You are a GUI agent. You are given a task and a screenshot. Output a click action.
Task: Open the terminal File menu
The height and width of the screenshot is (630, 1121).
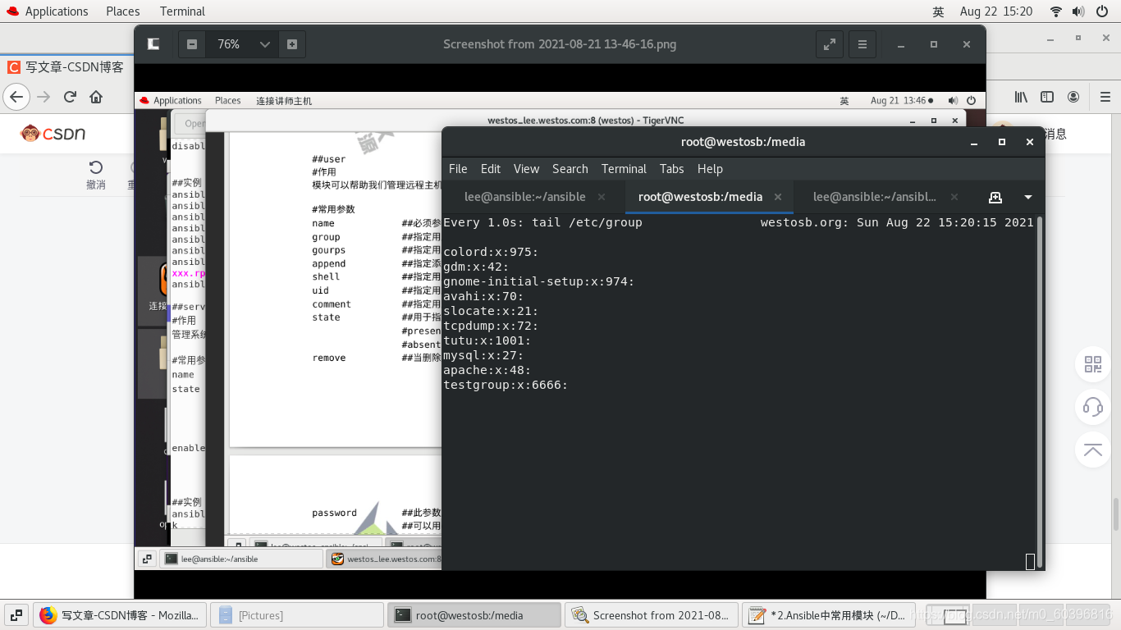pyautogui.click(x=458, y=169)
